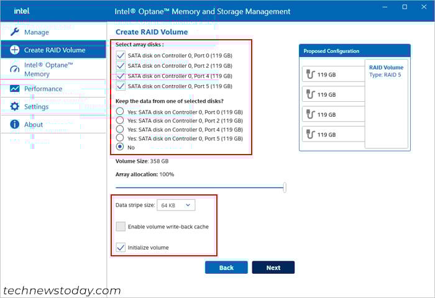Click the Settings gear icon

pyautogui.click(x=15, y=106)
